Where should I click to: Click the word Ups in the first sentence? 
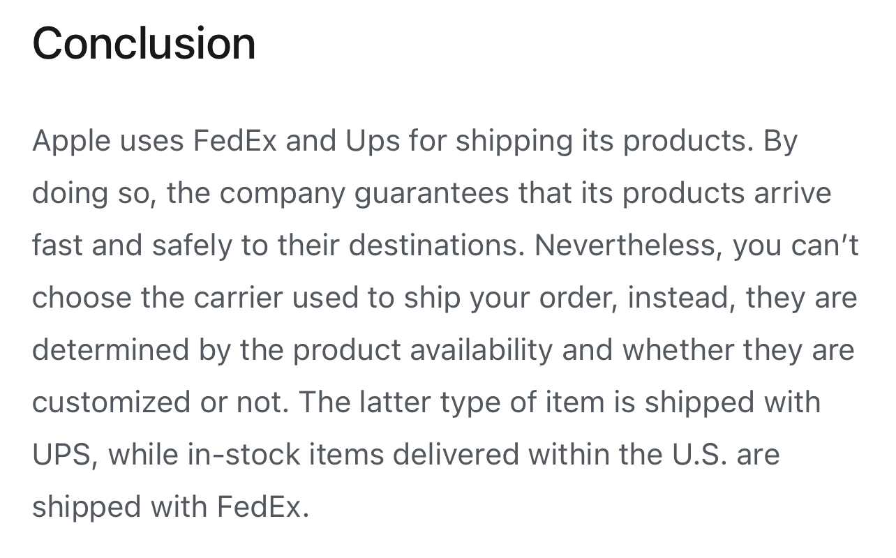373,142
